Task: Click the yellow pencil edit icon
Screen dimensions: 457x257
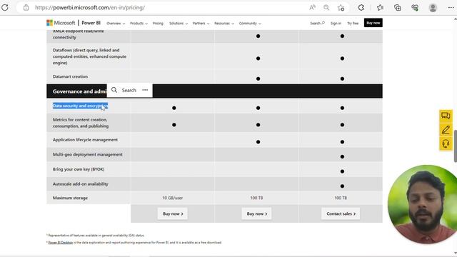Action: pos(446,130)
